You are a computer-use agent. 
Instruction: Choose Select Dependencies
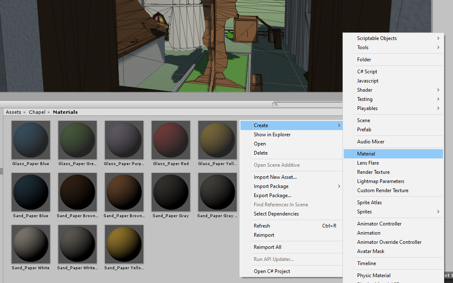coord(276,214)
